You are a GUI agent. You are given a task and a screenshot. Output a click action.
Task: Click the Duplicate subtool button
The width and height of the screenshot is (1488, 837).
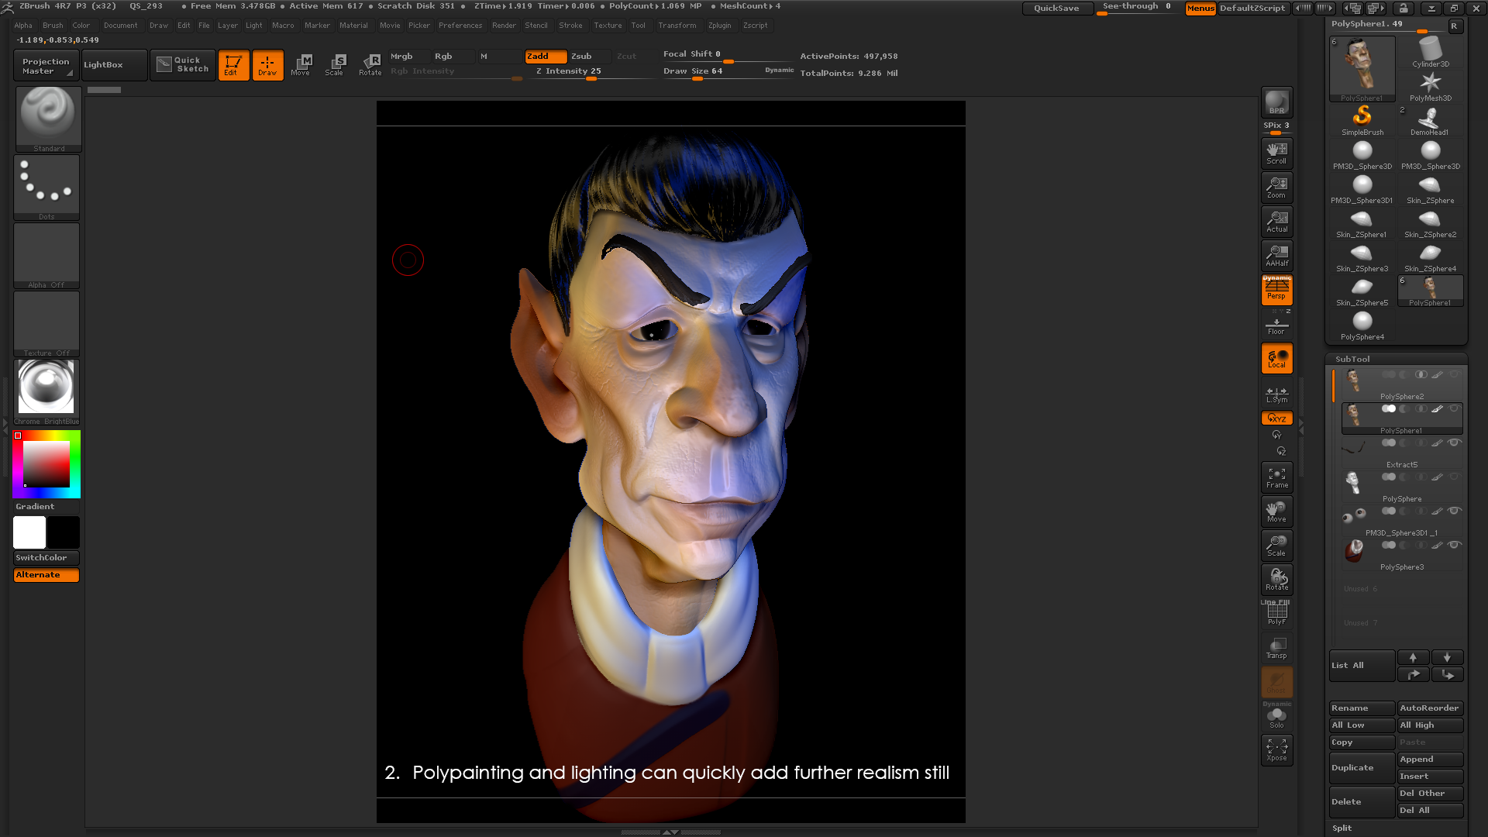pos(1361,767)
